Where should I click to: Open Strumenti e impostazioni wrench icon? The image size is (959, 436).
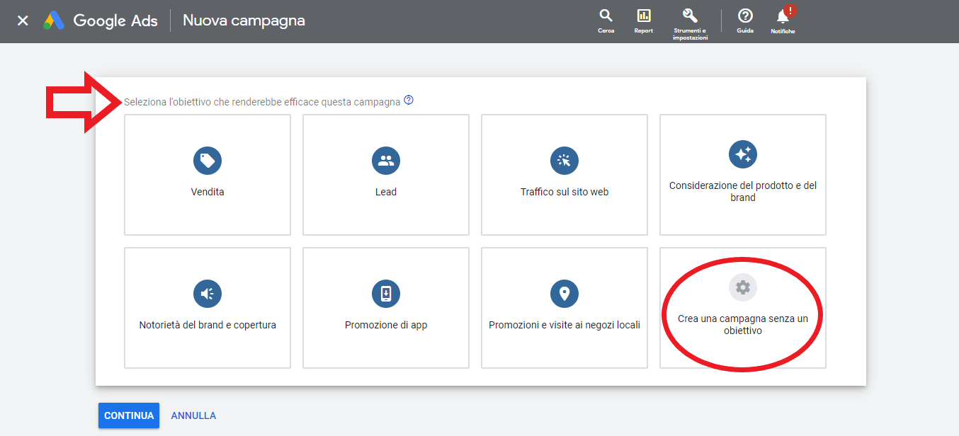click(x=690, y=16)
